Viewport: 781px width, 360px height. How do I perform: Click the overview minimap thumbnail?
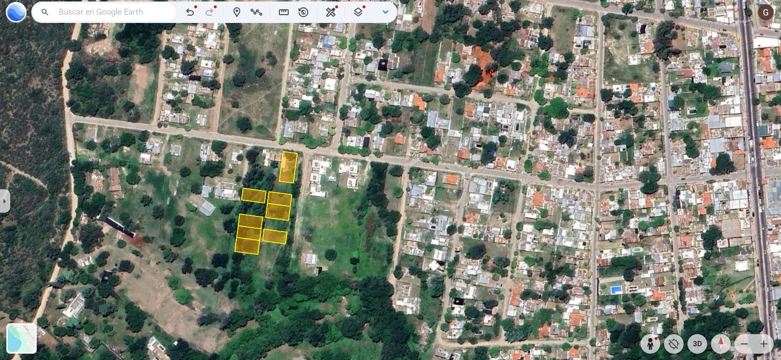(22, 338)
